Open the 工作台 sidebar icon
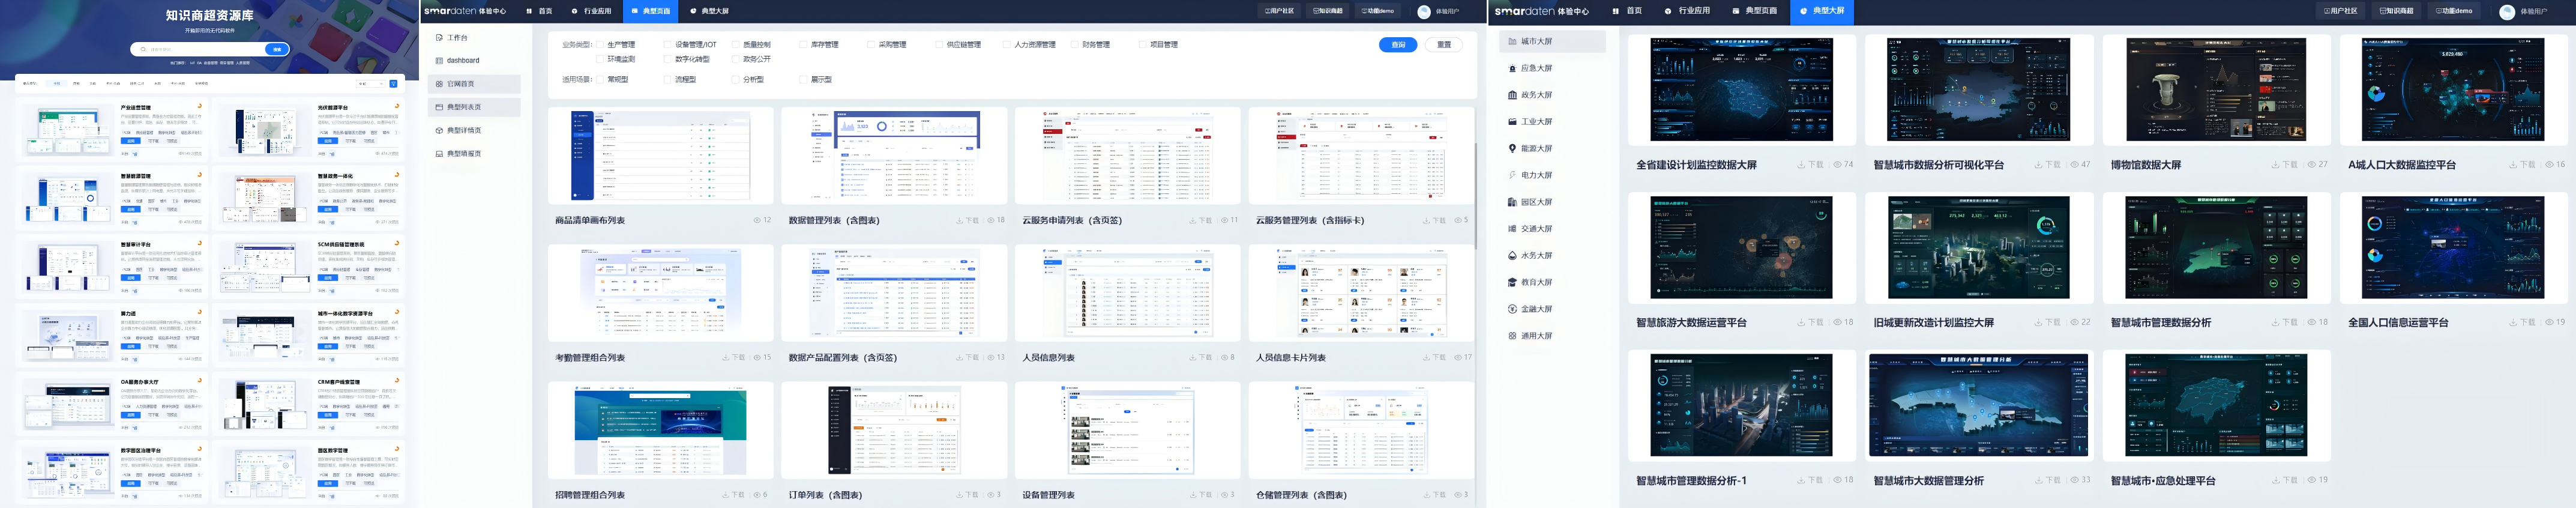 point(439,38)
